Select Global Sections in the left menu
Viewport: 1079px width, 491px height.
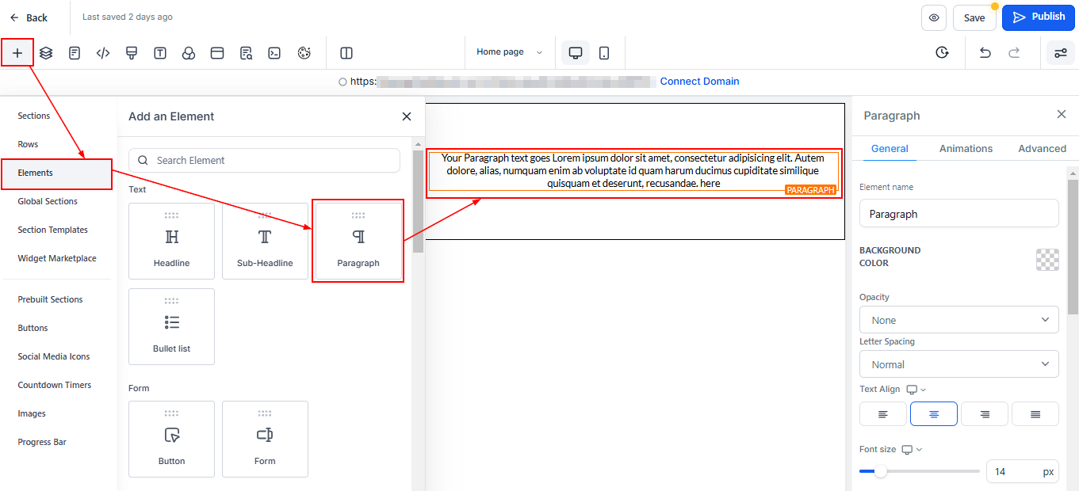[x=48, y=201]
